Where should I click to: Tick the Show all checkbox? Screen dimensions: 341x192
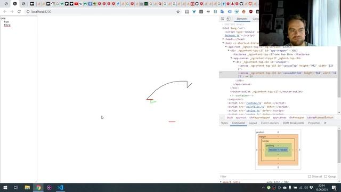point(310,177)
